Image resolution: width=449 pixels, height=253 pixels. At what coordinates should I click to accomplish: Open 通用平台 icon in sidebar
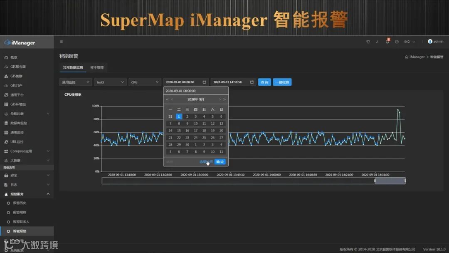(6, 95)
